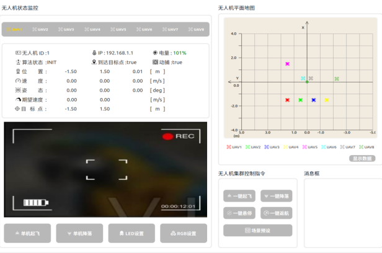Image resolution: width=382 pixels, height=253 pixels.
Task: Click the 目标点 crosshair icon
Action: tap(17, 109)
